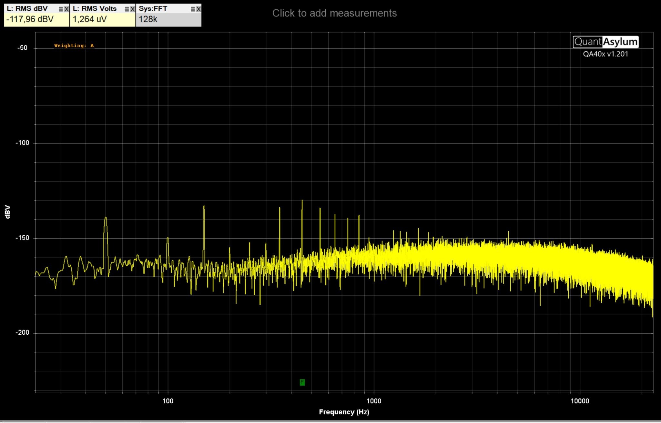Click the -117,96 dBV value readout
661x423 pixels.
[x=30, y=19]
